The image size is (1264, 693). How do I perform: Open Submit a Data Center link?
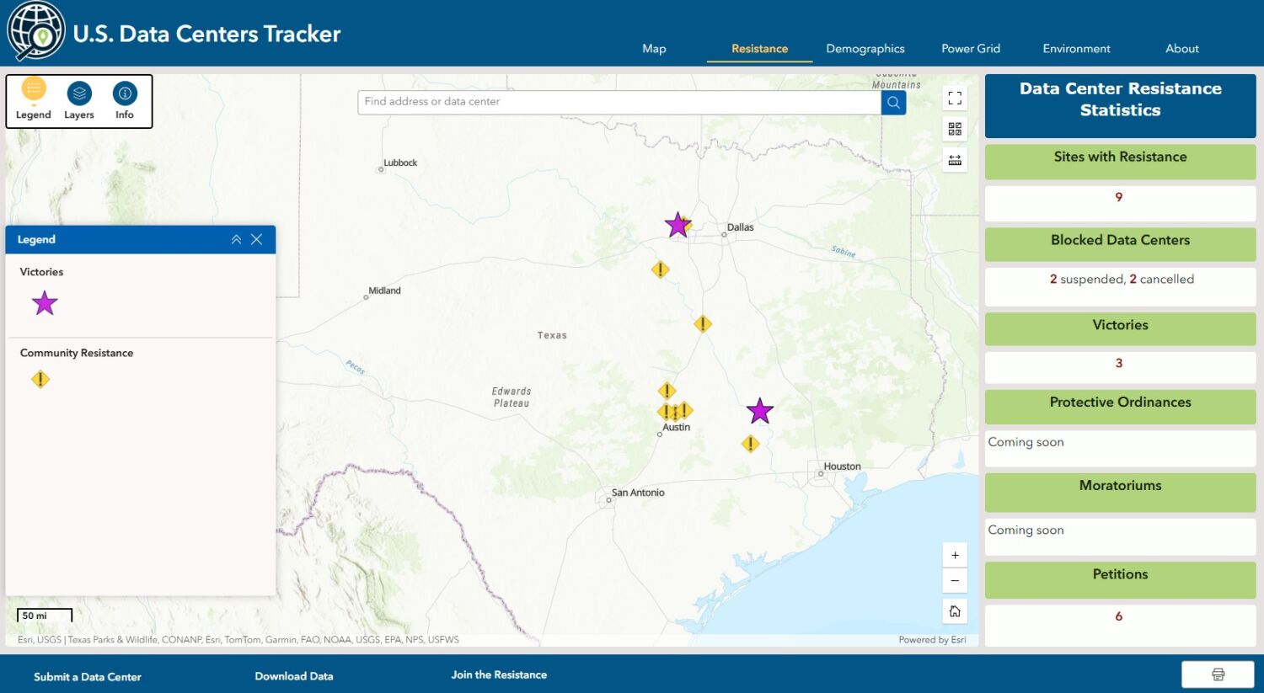88,677
